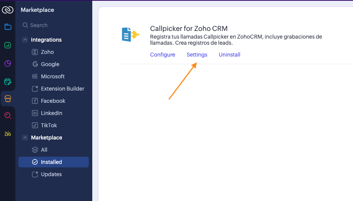Click the "Registra tus llamadas Callpicker" description
This screenshot has width=353, height=201.
point(236,40)
